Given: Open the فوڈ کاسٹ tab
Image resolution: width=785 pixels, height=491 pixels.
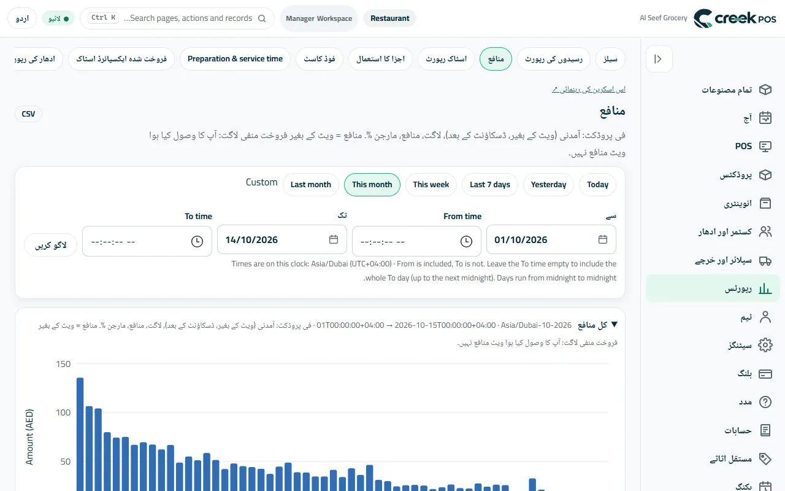Looking at the screenshot, I should tap(320, 59).
